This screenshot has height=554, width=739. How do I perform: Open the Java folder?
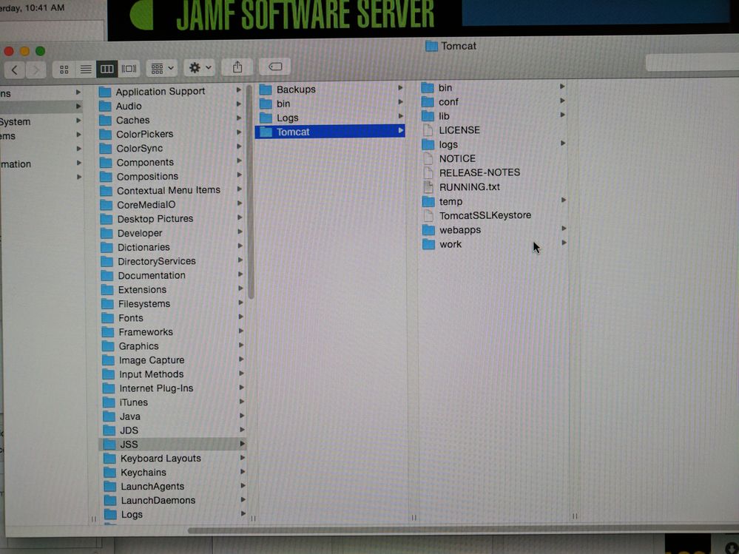(x=129, y=417)
